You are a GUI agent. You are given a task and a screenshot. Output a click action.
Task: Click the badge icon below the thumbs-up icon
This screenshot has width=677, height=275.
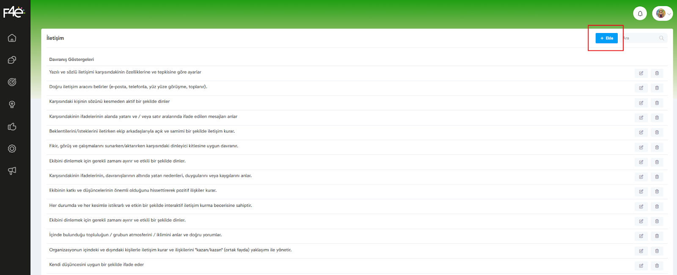click(x=12, y=148)
